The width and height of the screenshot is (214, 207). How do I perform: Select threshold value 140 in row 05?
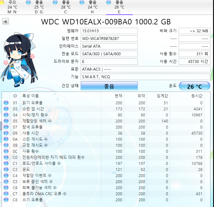[165, 121]
